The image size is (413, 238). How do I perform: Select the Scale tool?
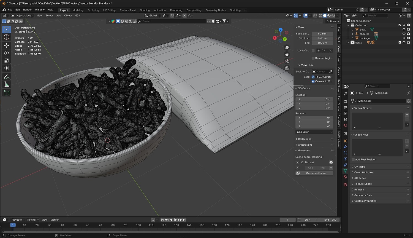(x=7, y=61)
